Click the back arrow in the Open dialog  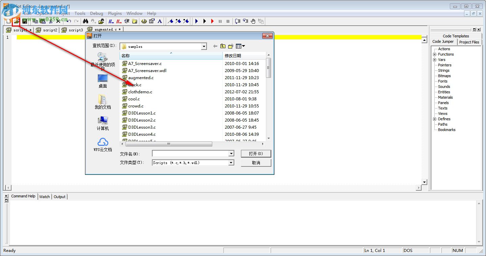click(x=215, y=46)
